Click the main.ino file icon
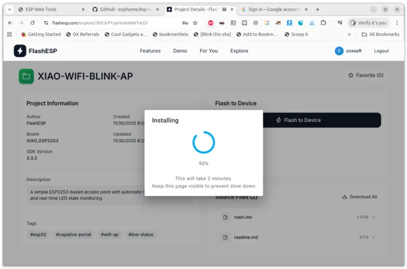Viewport: 407px width, 269px height. pyautogui.click(x=225, y=217)
